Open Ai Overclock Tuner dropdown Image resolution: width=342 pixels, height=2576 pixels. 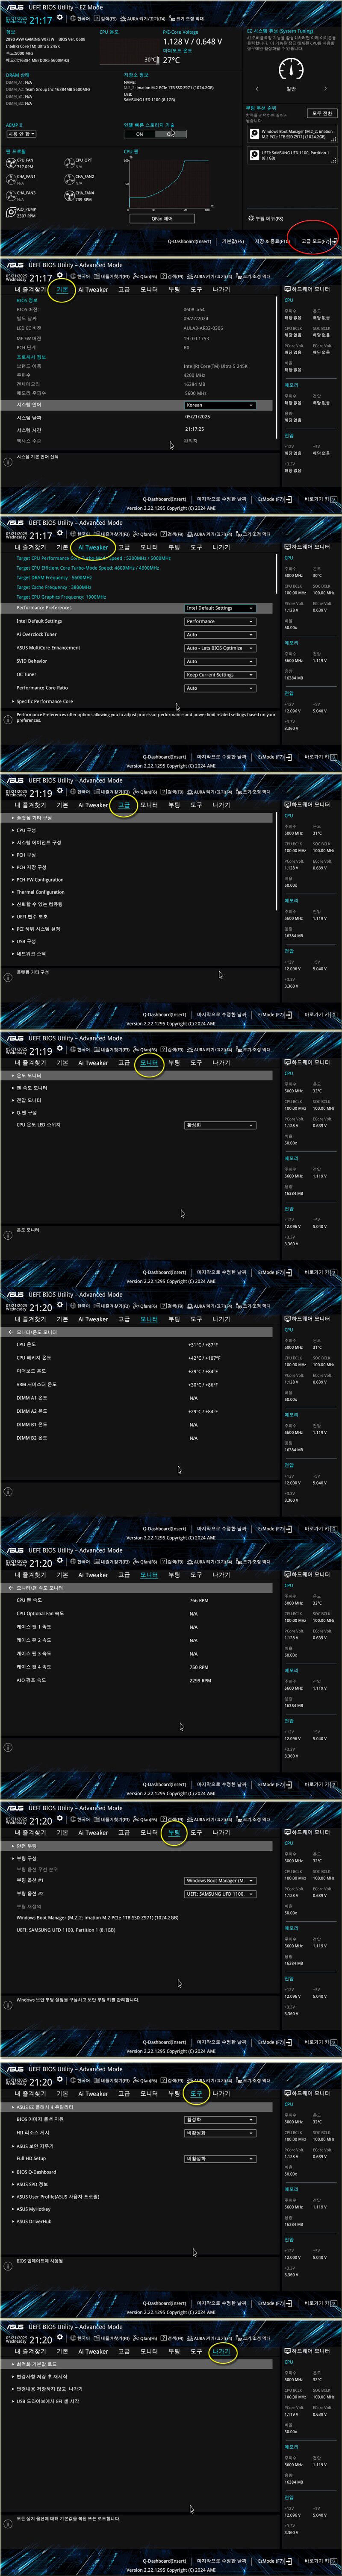pos(220,634)
